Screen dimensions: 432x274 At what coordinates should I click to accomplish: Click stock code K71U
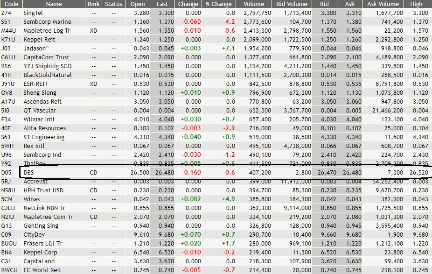[8, 39]
